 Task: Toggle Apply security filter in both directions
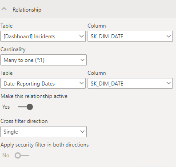coord(22,155)
